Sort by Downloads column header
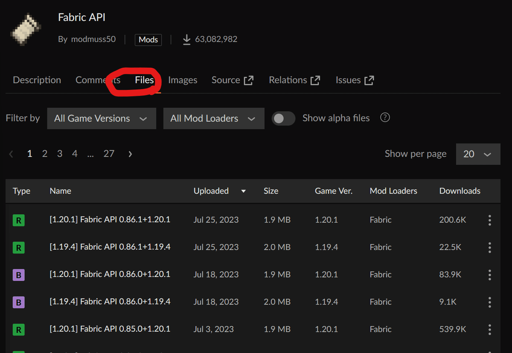Screen dimensions: 512x353 point(460,191)
